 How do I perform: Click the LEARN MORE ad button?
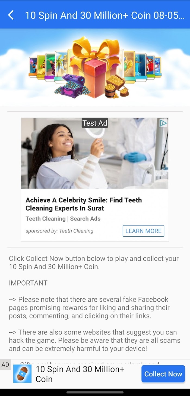143,231
